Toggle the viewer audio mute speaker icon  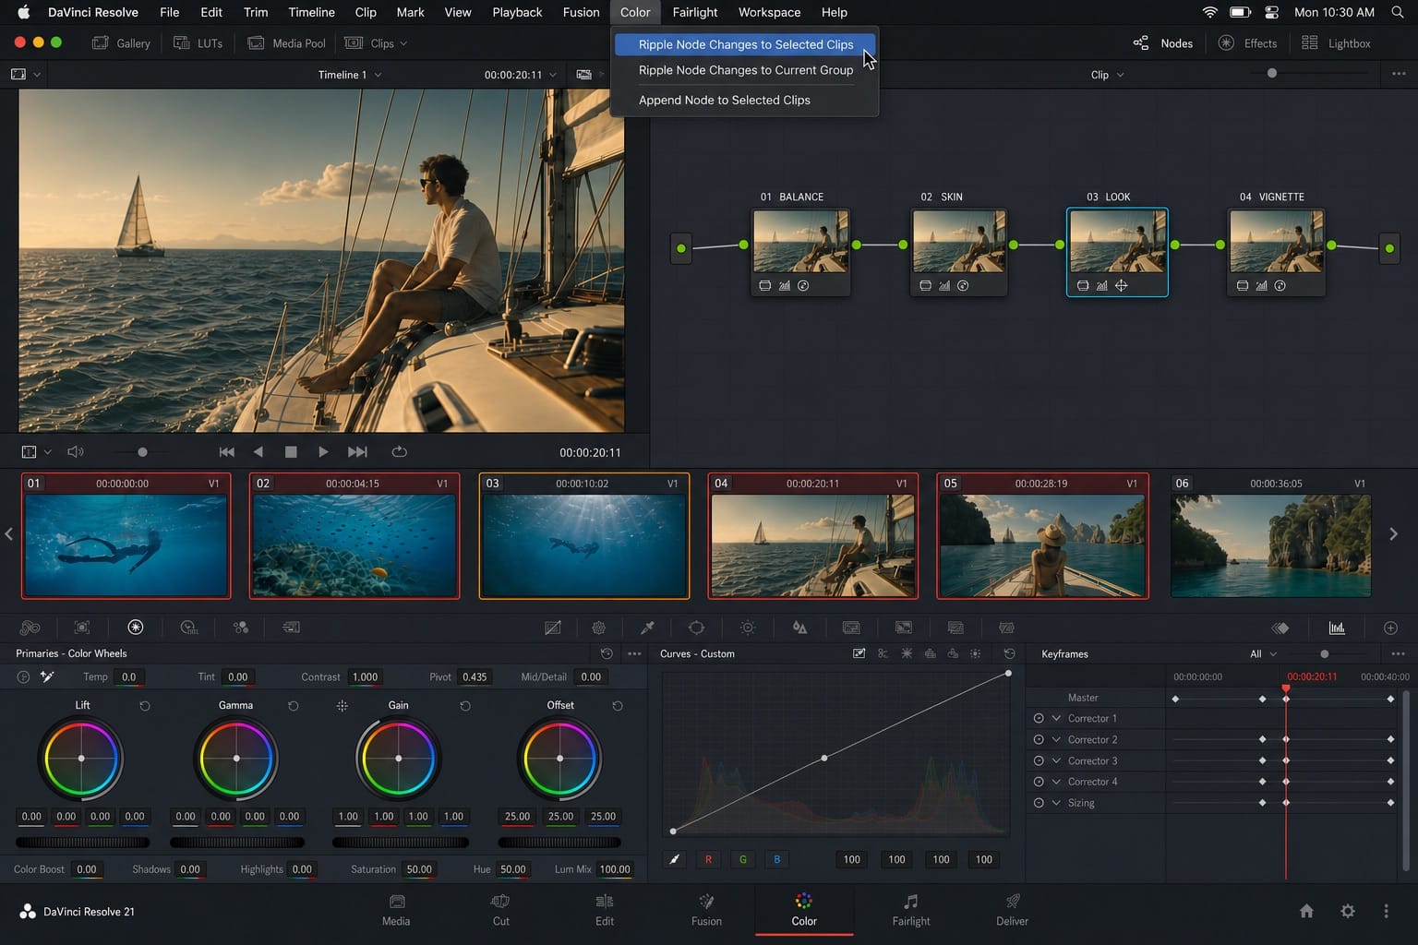coord(76,451)
